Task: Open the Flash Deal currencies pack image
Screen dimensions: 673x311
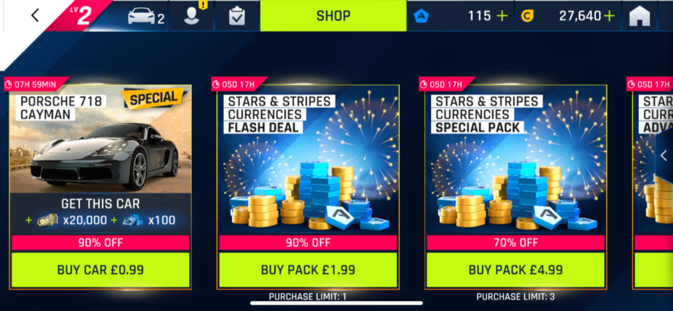Action: click(308, 160)
